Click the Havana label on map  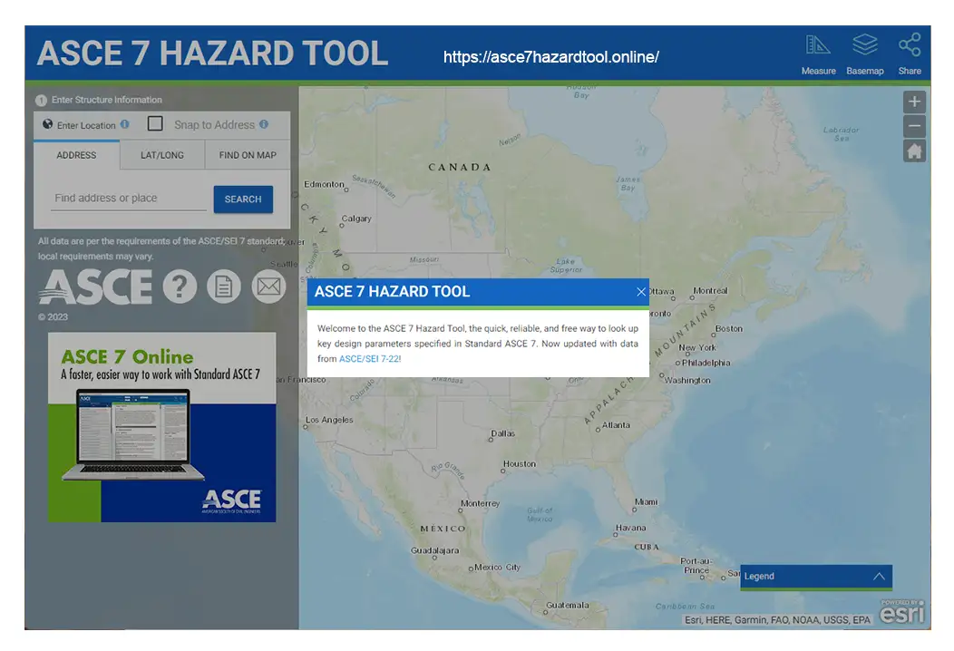click(x=630, y=528)
